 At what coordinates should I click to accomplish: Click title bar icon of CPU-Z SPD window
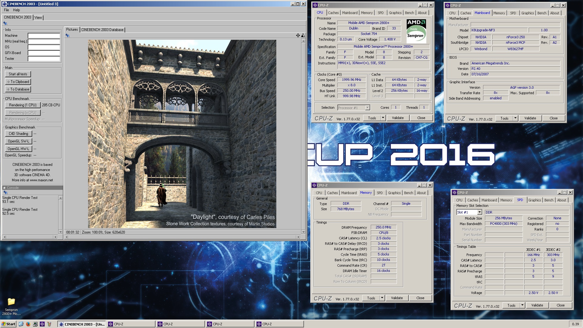455,193
